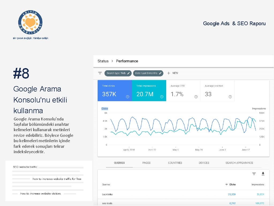Click how to increase website visitors keyword
Viewport: 274px width, 206px height.
pos(41,194)
